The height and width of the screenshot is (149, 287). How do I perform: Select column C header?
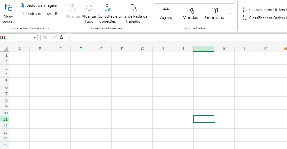click(x=60, y=49)
